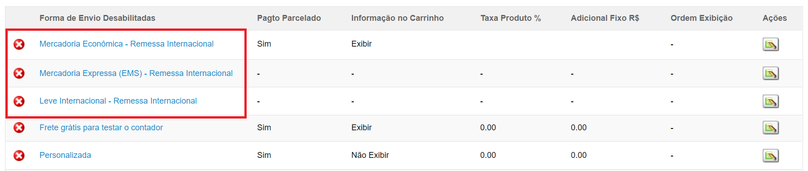Screen dimensions: 808x171
Task: Click red X icon for Personalizada row
Action: (19, 156)
